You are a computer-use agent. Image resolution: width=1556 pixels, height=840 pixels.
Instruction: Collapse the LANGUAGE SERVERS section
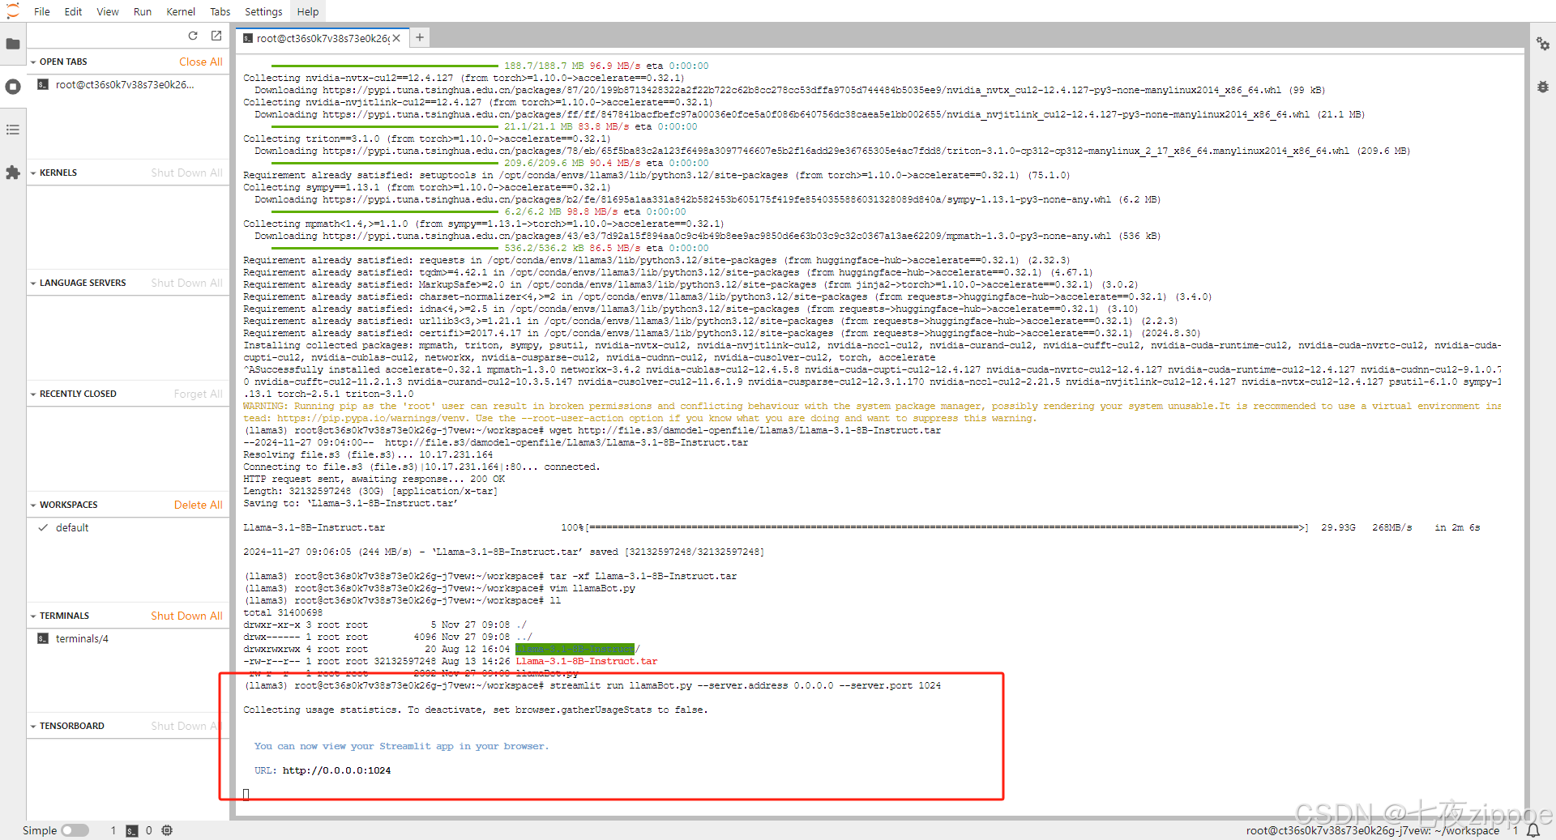33,283
